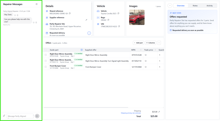Viewport: 220px width, 121px height.
Task: Click the '1 photo' label in Images
Action: coord(158,7)
